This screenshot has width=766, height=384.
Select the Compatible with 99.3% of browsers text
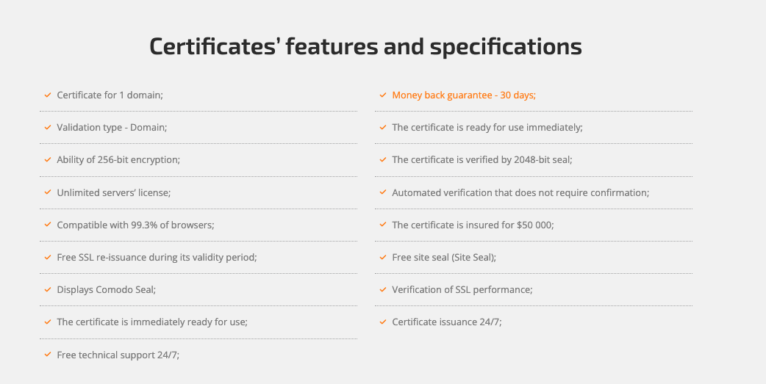click(135, 225)
